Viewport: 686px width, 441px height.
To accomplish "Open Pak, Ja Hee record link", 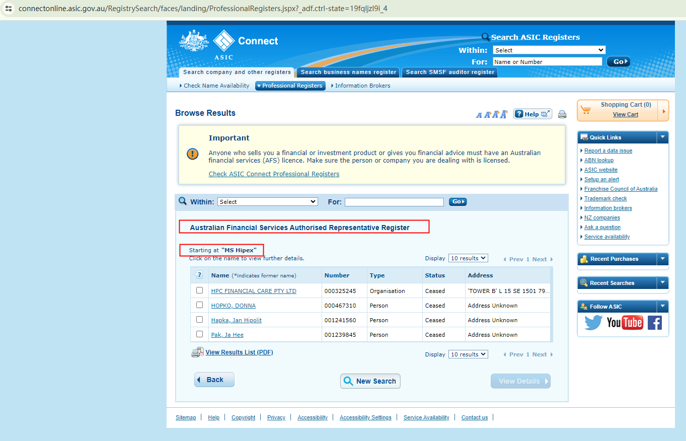I will pyautogui.click(x=227, y=335).
